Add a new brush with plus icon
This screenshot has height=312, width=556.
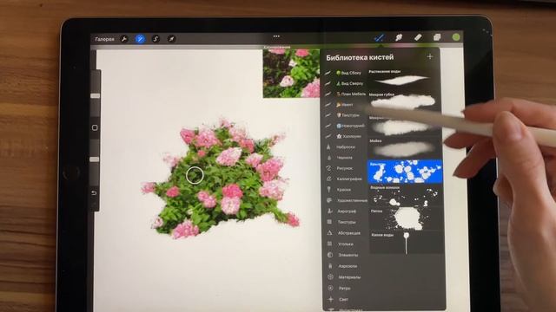pos(430,56)
